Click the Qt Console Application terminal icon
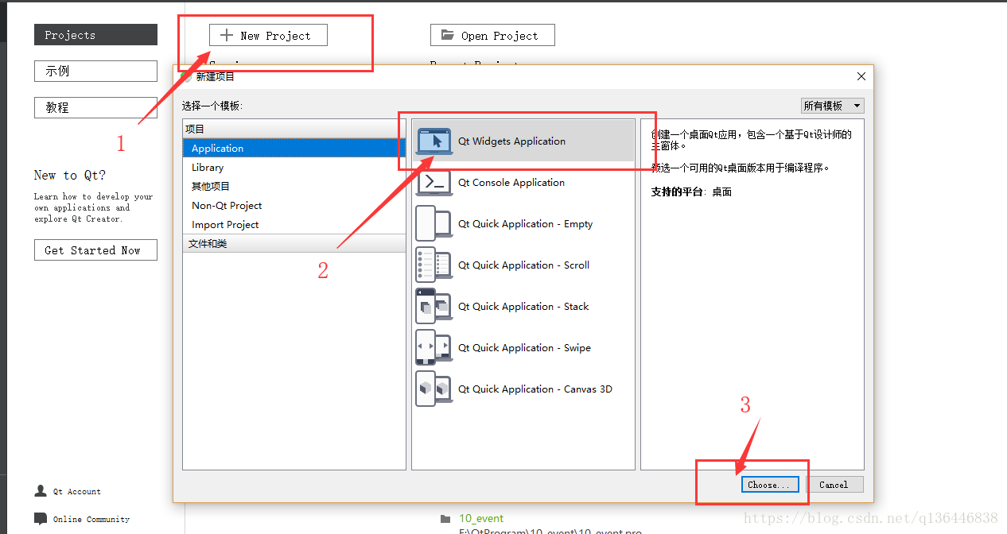1007x534 pixels. (434, 183)
